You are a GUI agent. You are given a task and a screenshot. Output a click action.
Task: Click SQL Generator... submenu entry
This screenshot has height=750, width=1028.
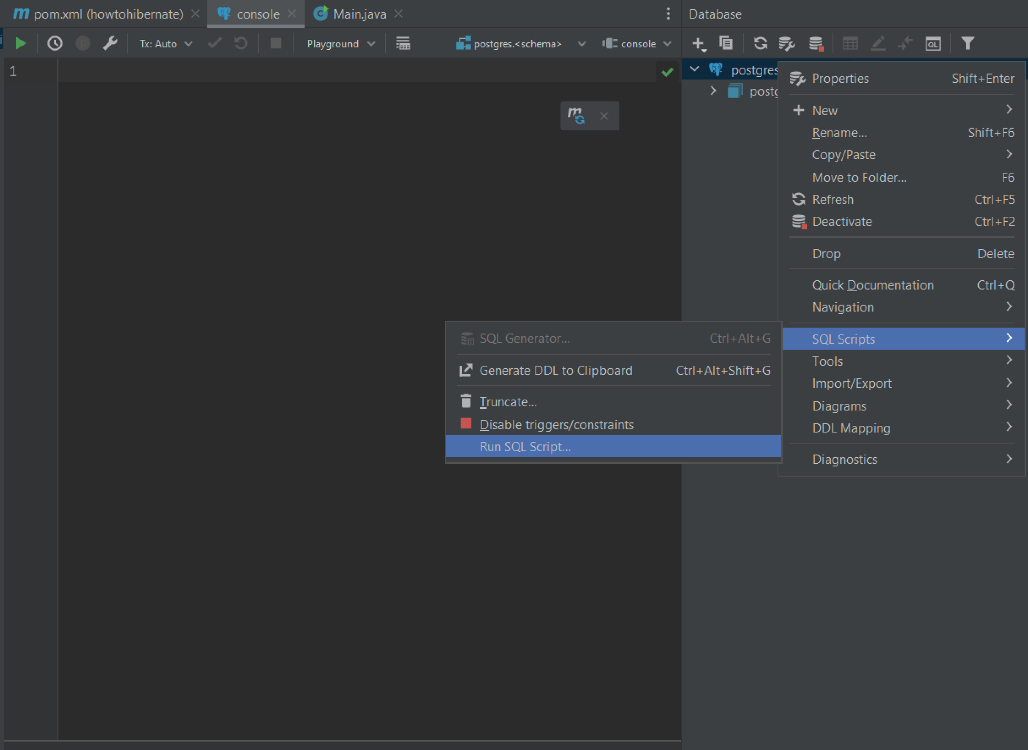click(x=613, y=339)
